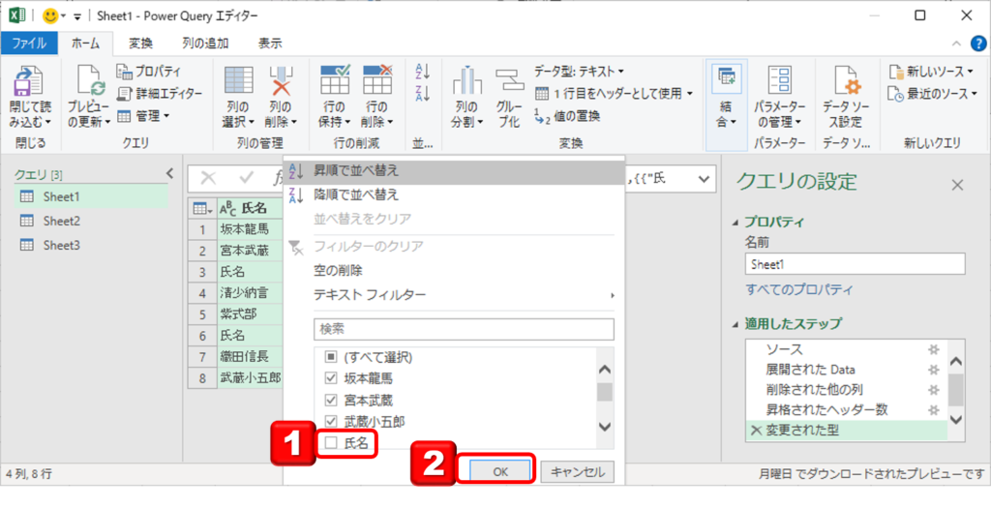Open the quick access toolbar customize arrow
The width and height of the screenshot is (991, 508).
(77, 15)
